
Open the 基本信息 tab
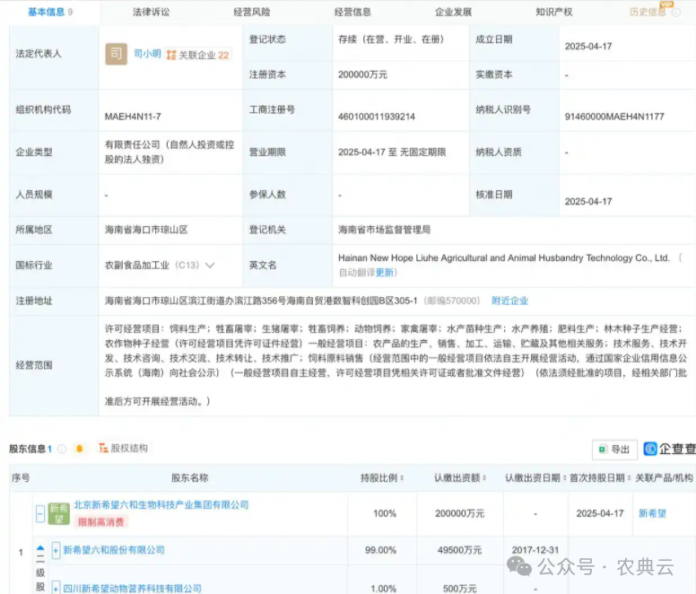coord(50,12)
